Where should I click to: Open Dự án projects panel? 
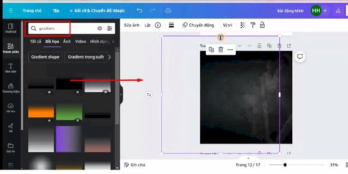(10, 147)
